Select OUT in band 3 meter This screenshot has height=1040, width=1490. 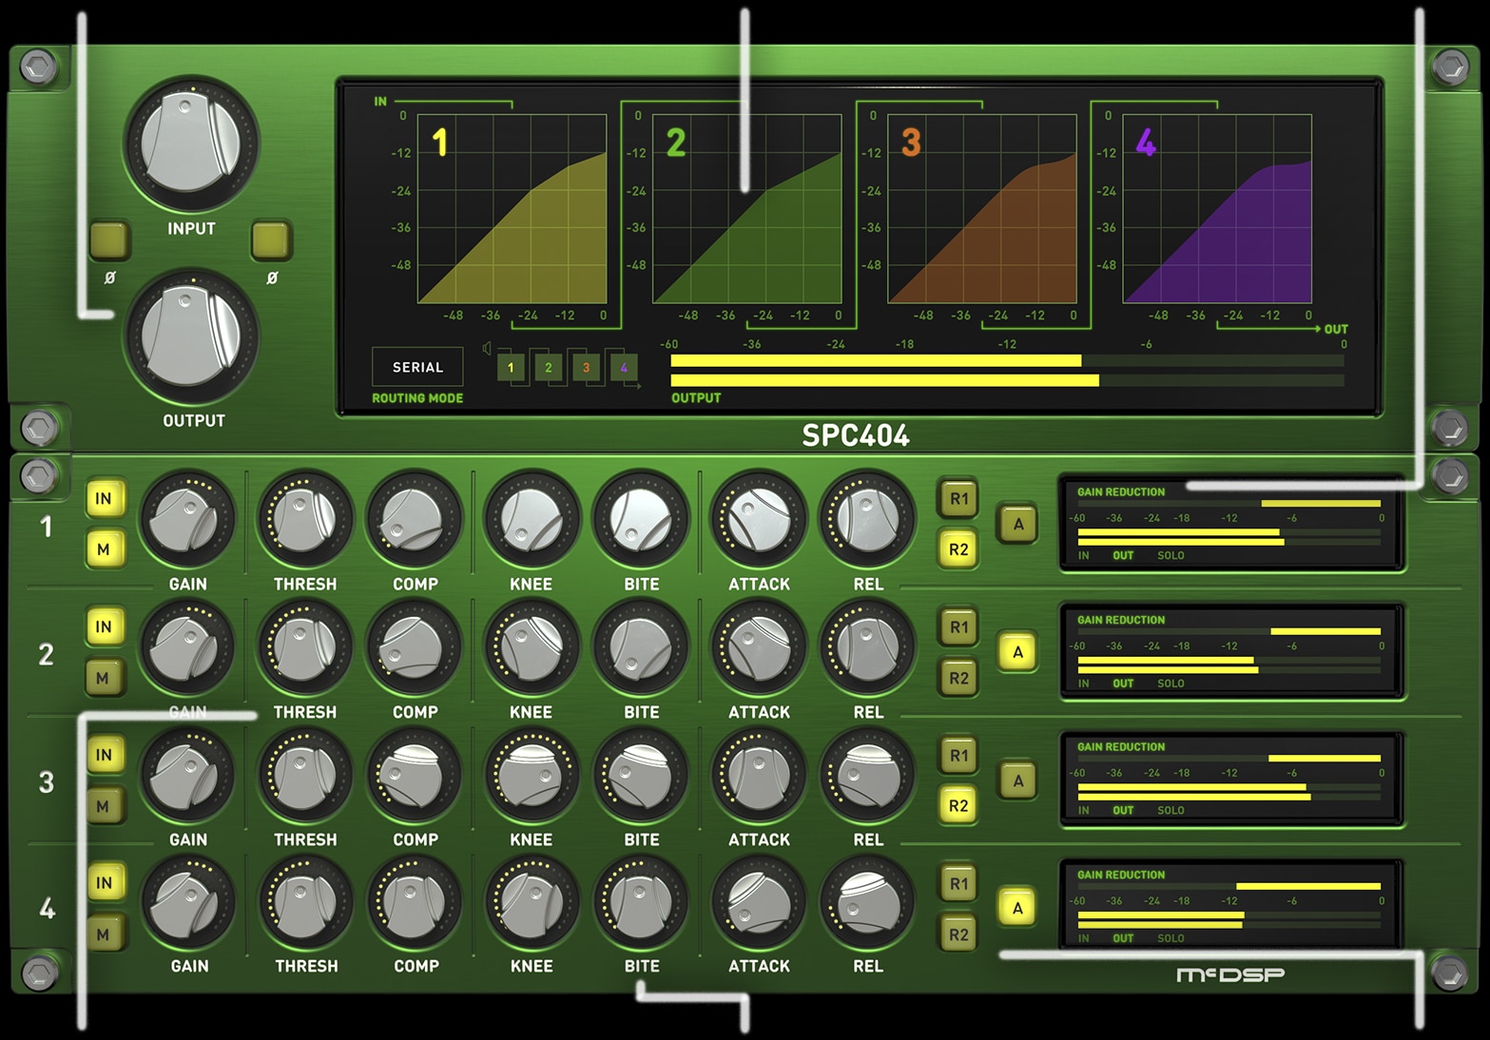pyautogui.click(x=1123, y=811)
